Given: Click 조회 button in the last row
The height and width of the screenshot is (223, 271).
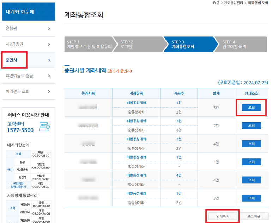Looking at the screenshot, I should pos(251,198).
